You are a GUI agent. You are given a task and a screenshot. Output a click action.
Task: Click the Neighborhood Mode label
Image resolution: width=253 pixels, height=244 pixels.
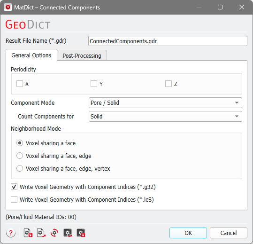36,129
